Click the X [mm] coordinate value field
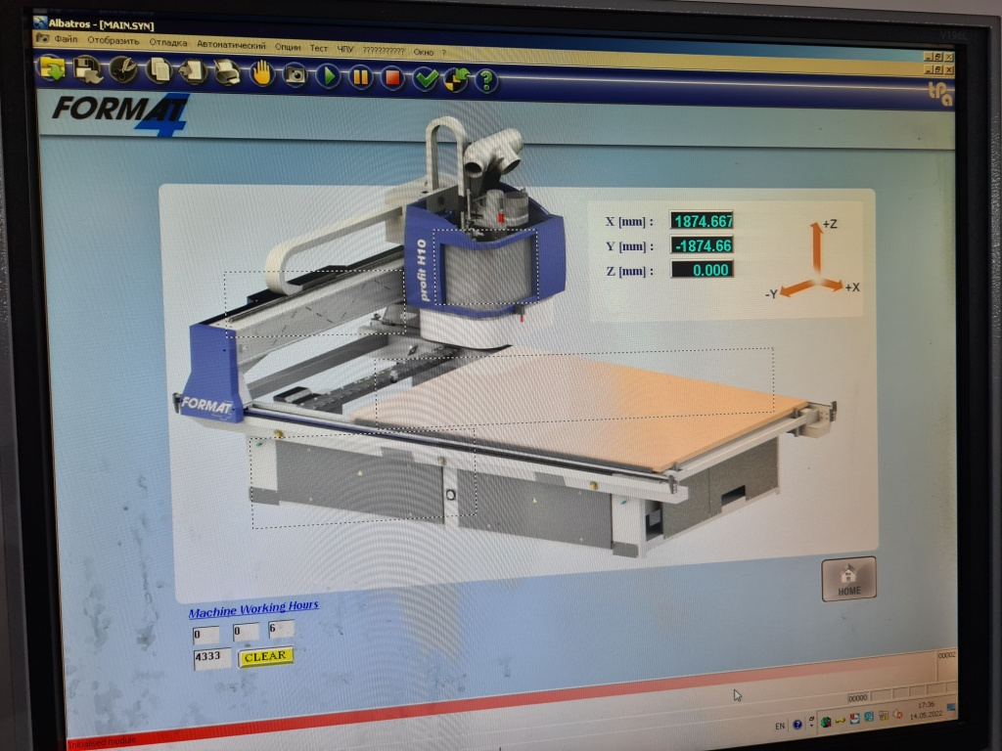The width and height of the screenshot is (1002, 751). click(x=702, y=221)
